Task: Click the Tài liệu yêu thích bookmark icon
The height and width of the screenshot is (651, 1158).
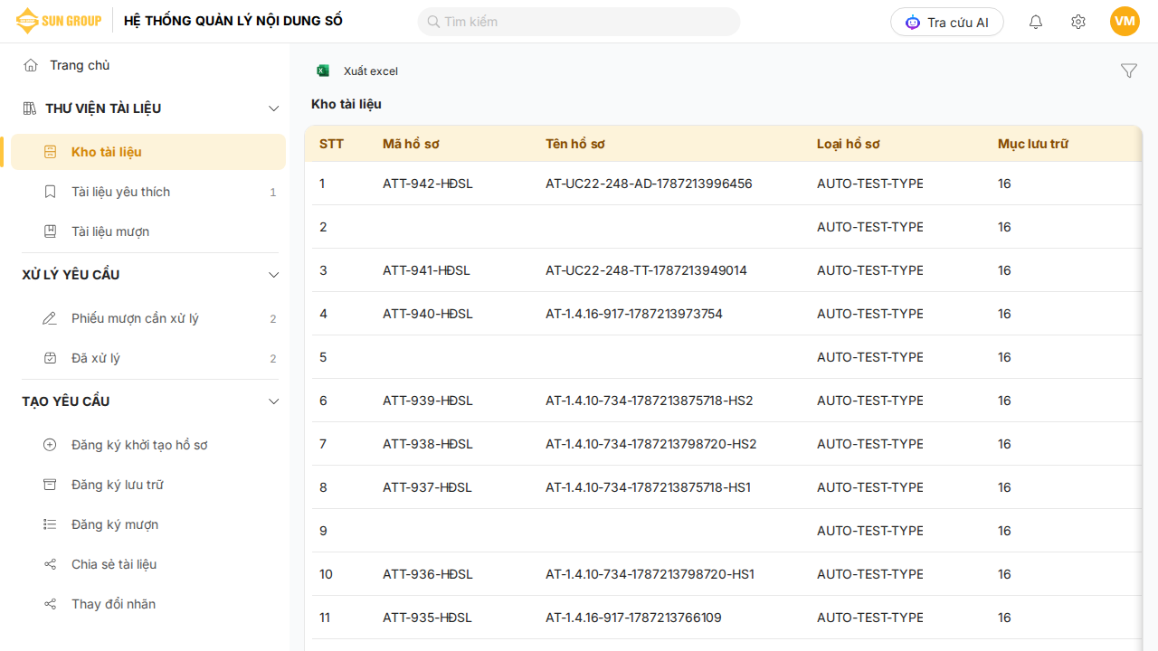Action: pyautogui.click(x=51, y=192)
